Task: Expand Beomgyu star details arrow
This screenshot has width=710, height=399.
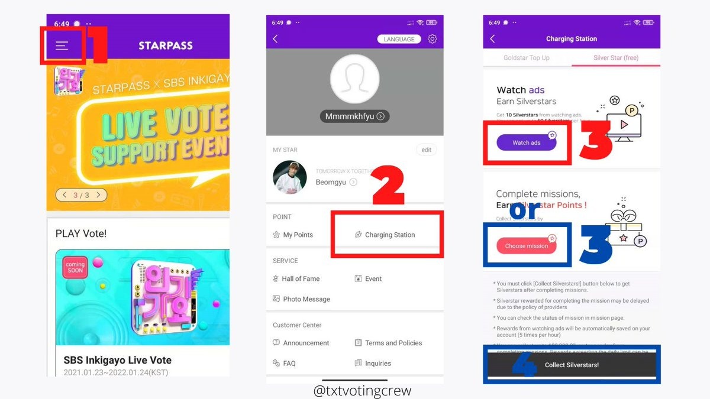Action: click(x=353, y=182)
